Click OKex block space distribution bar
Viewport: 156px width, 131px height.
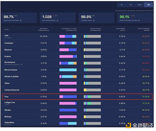92,83
